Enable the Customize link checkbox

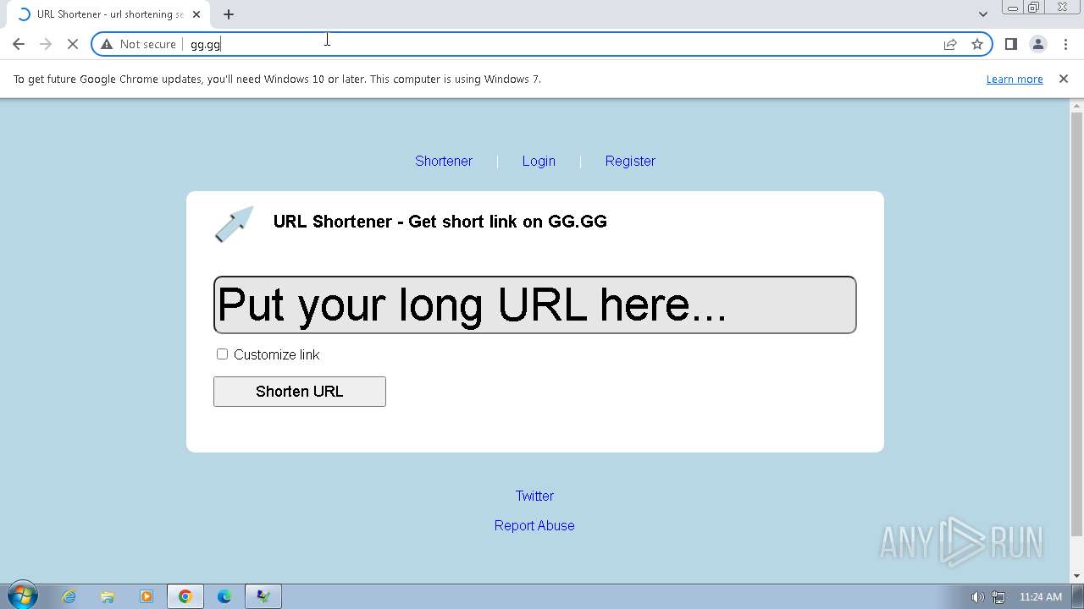point(222,354)
